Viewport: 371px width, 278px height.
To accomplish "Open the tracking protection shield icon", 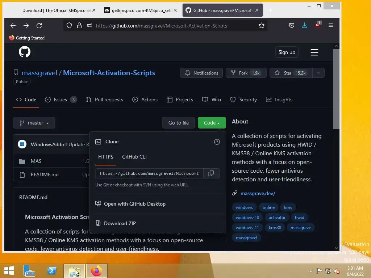I will (x=69, y=26).
